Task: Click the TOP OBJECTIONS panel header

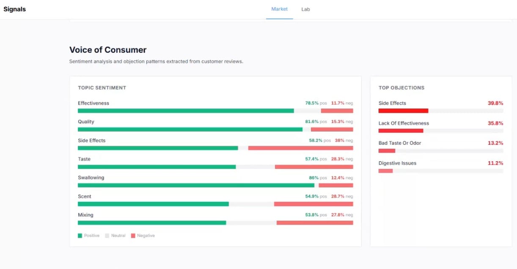Action: point(401,88)
